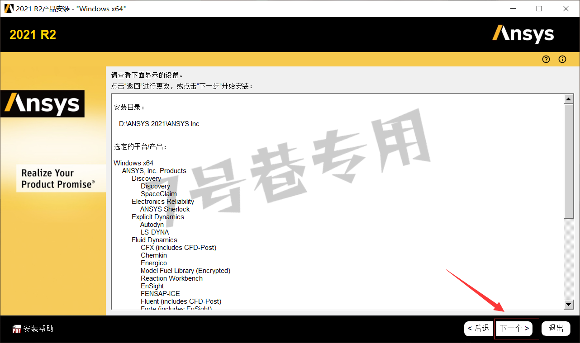The height and width of the screenshot is (343, 580).
Task: Proceed with the 下一个 button
Action: (514, 329)
